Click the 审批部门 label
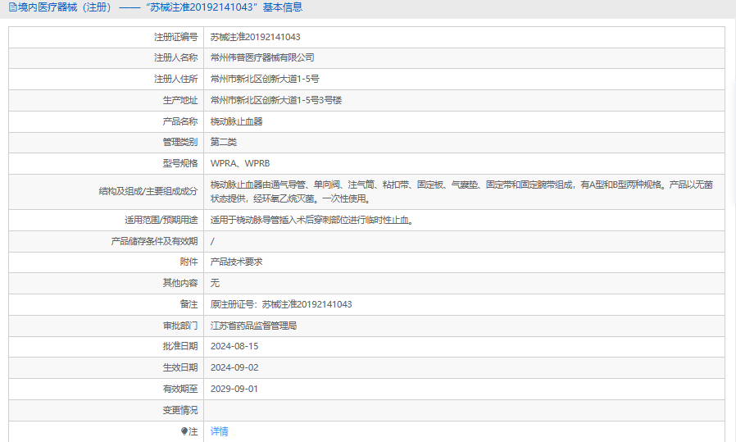 [x=180, y=326]
